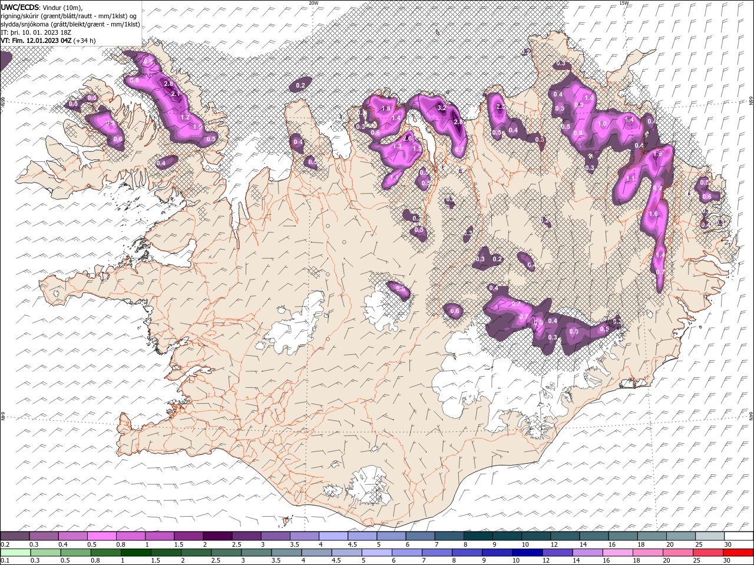The height and width of the screenshot is (565, 754).
Task: Click the rigning/skúrir legend description line
Action: pyautogui.click(x=68, y=15)
